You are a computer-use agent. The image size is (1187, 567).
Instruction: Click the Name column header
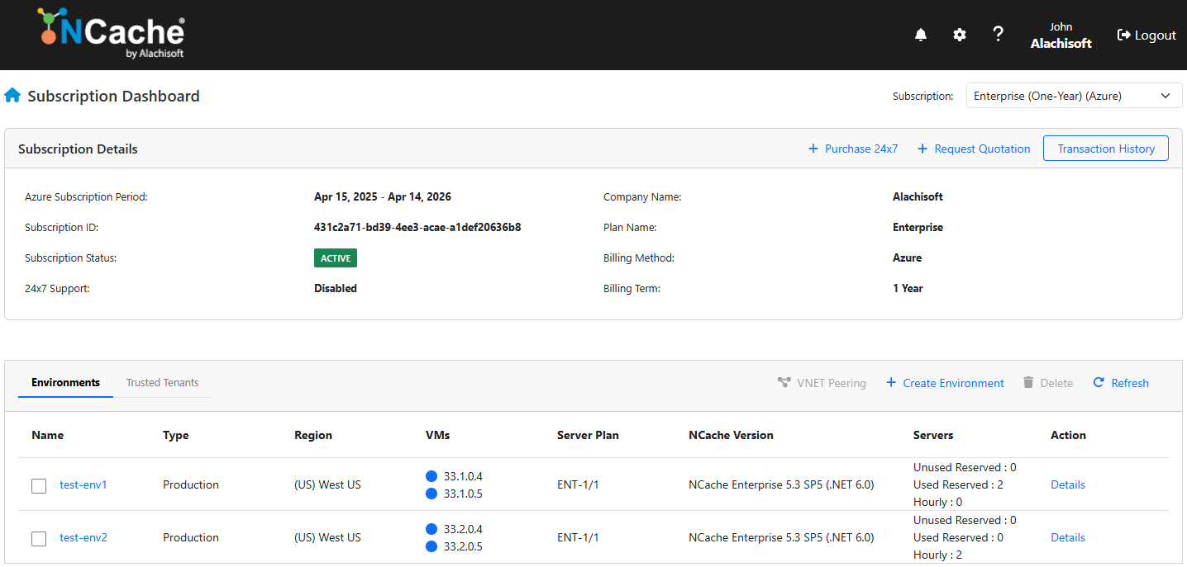47,435
